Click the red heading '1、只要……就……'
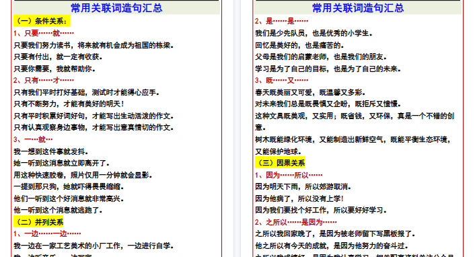The width and height of the screenshot is (475, 257). click(x=44, y=33)
